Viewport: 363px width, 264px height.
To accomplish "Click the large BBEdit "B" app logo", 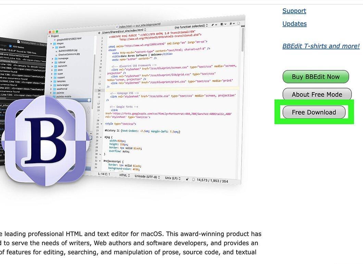I will [45, 141].
